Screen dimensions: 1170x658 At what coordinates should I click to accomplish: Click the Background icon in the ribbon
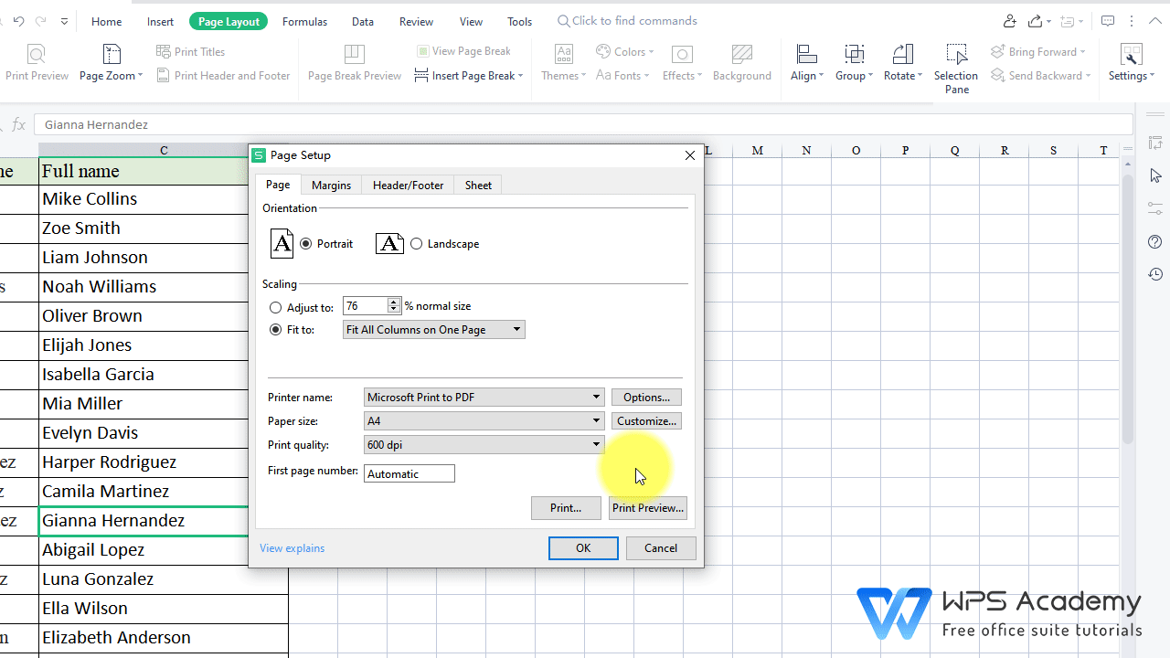741,63
